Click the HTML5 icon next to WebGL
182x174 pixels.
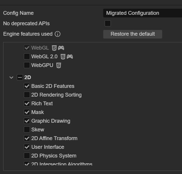pyautogui.click(x=54, y=48)
